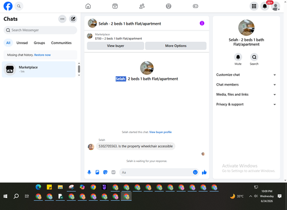The image size is (287, 210).
Task: Expand the Customize chat section
Action: tap(246, 75)
